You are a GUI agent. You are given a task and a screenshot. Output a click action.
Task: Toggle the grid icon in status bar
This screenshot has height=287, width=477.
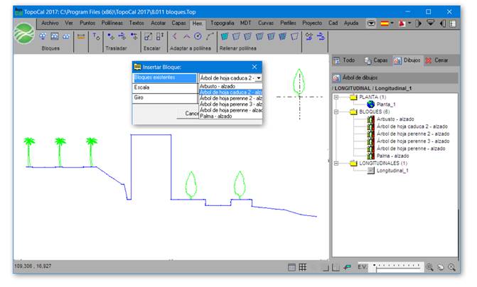click(303, 267)
